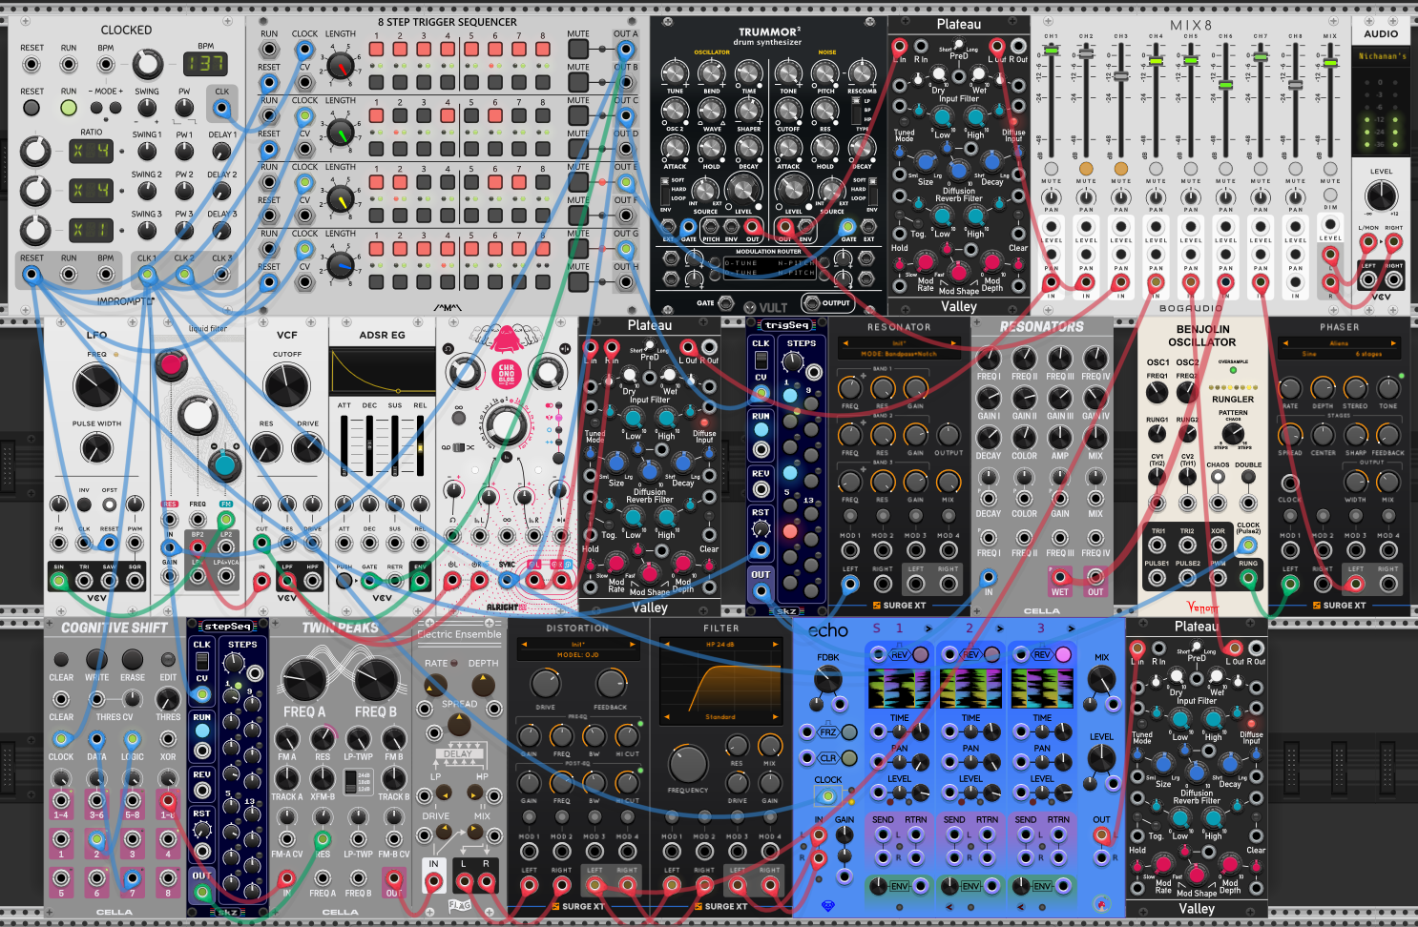The height and width of the screenshot is (927, 1418).
Task: Click the AUDIO module LEVEL knob
Action: point(1381,196)
